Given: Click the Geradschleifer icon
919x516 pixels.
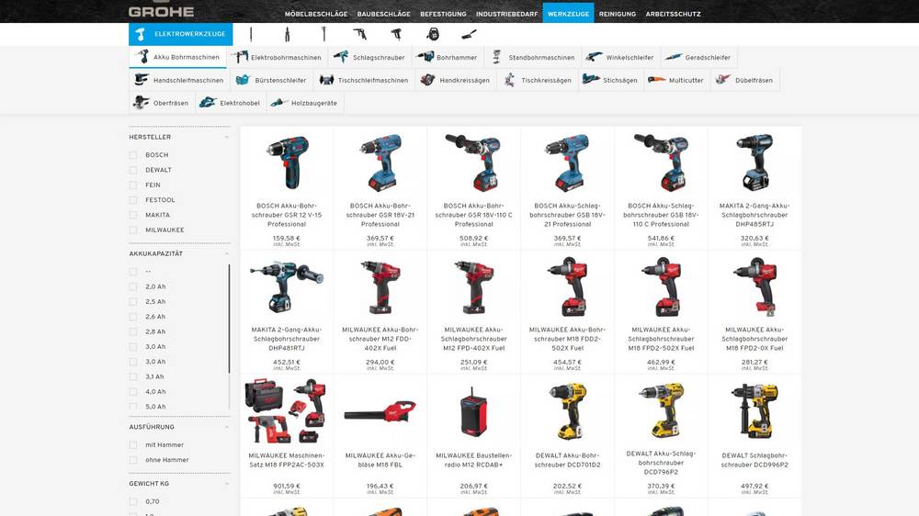Looking at the screenshot, I should (x=674, y=58).
